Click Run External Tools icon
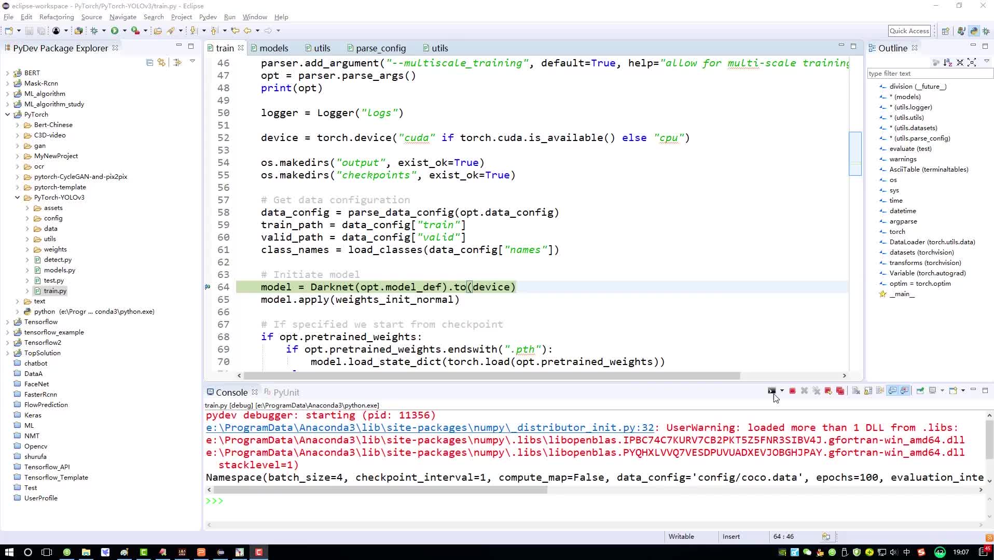Image resolution: width=994 pixels, height=560 pixels. point(135,31)
